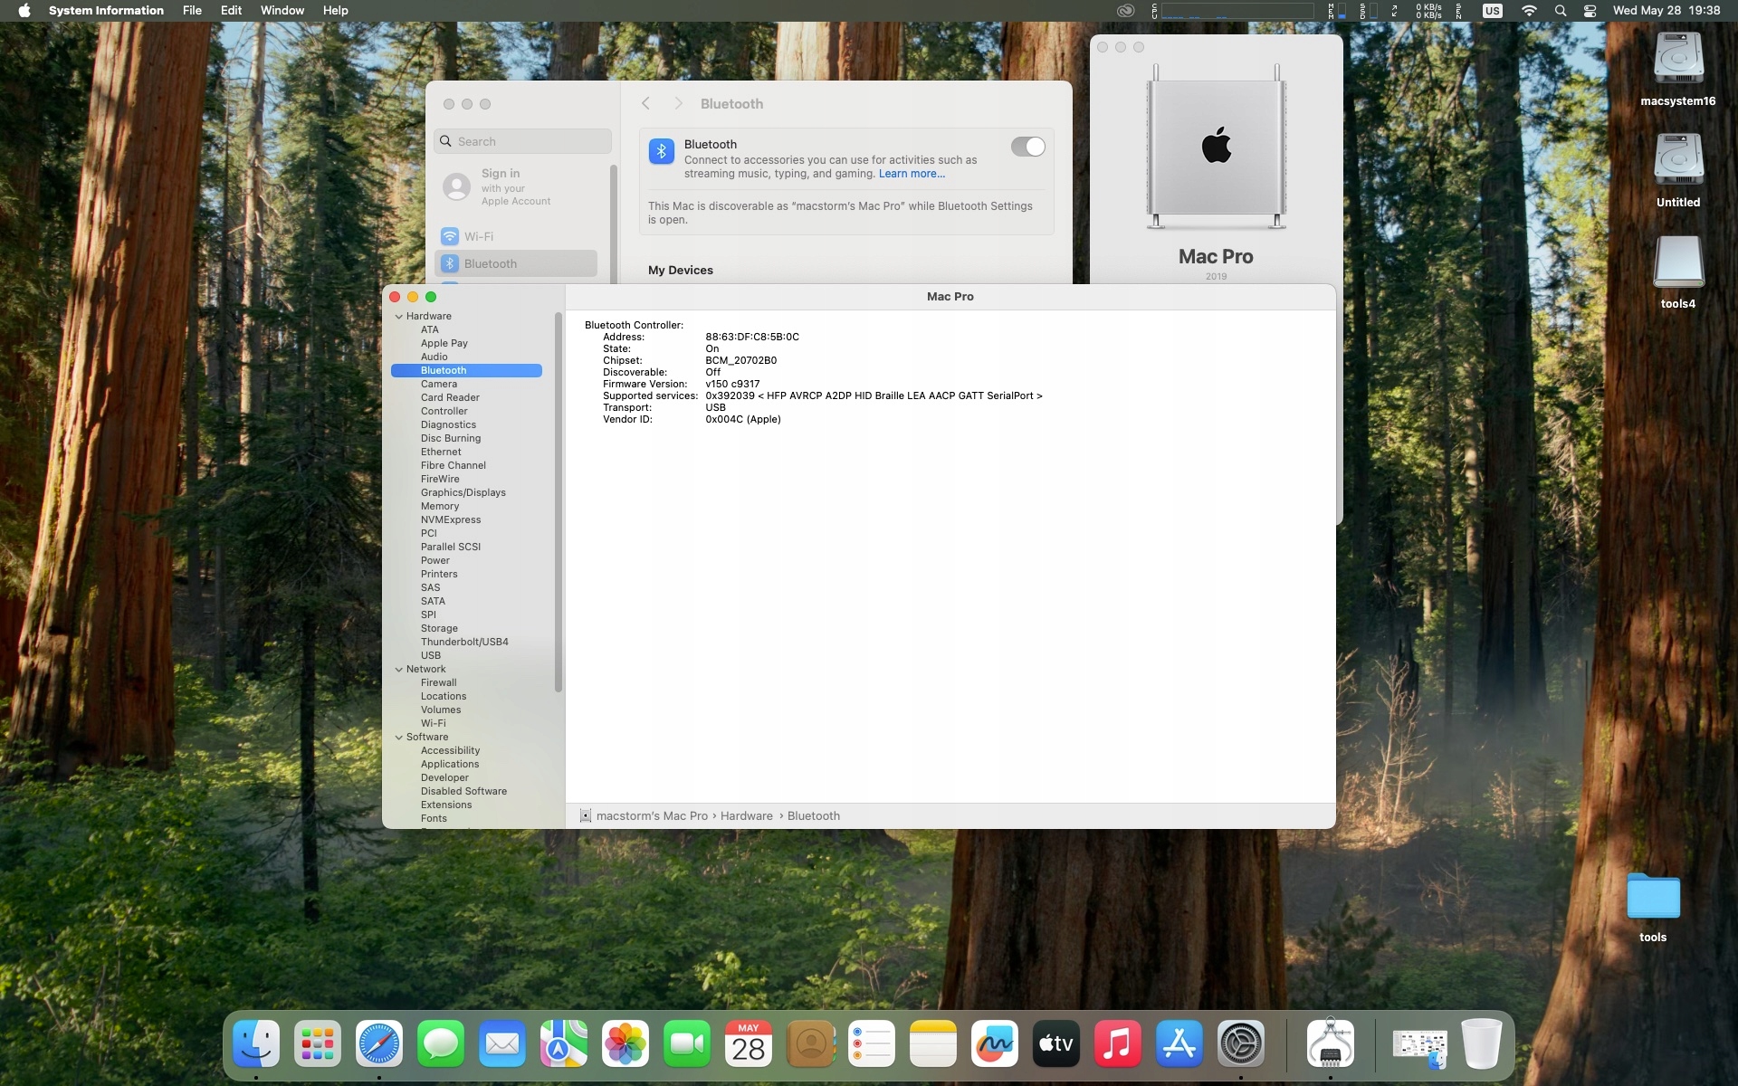The height and width of the screenshot is (1086, 1738).
Task: Start FaceTime from the Dock
Action: pyautogui.click(x=687, y=1043)
